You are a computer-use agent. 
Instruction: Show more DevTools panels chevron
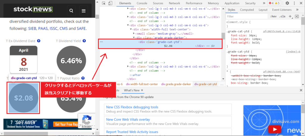[x=264, y=3]
